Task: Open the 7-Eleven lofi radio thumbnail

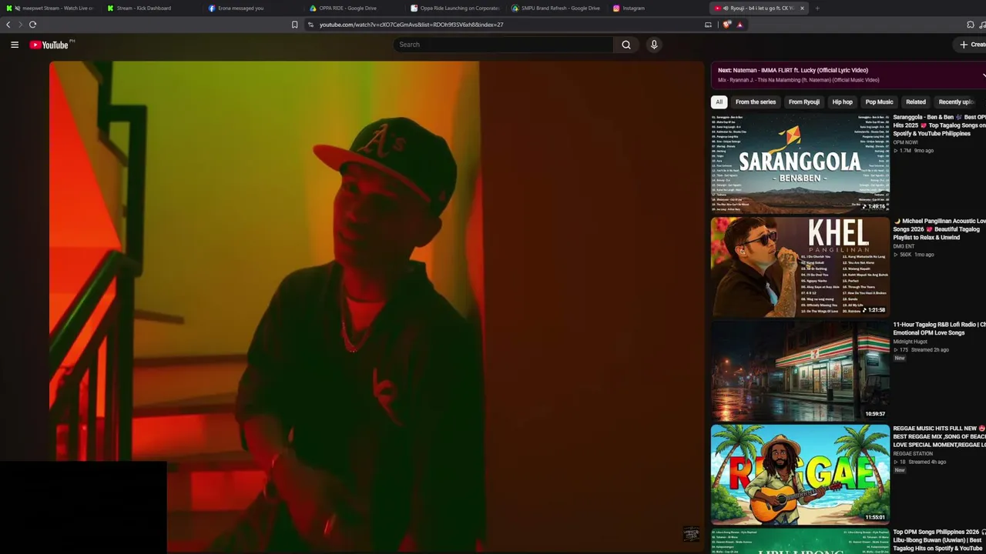Action: [x=800, y=371]
